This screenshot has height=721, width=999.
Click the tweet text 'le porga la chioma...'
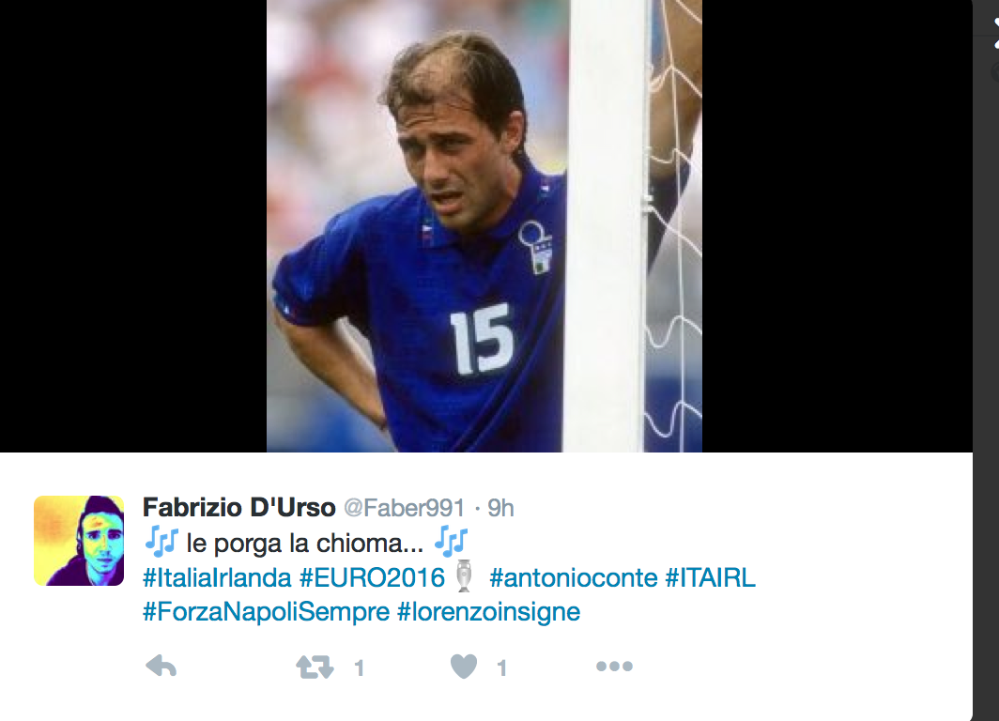(x=304, y=544)
